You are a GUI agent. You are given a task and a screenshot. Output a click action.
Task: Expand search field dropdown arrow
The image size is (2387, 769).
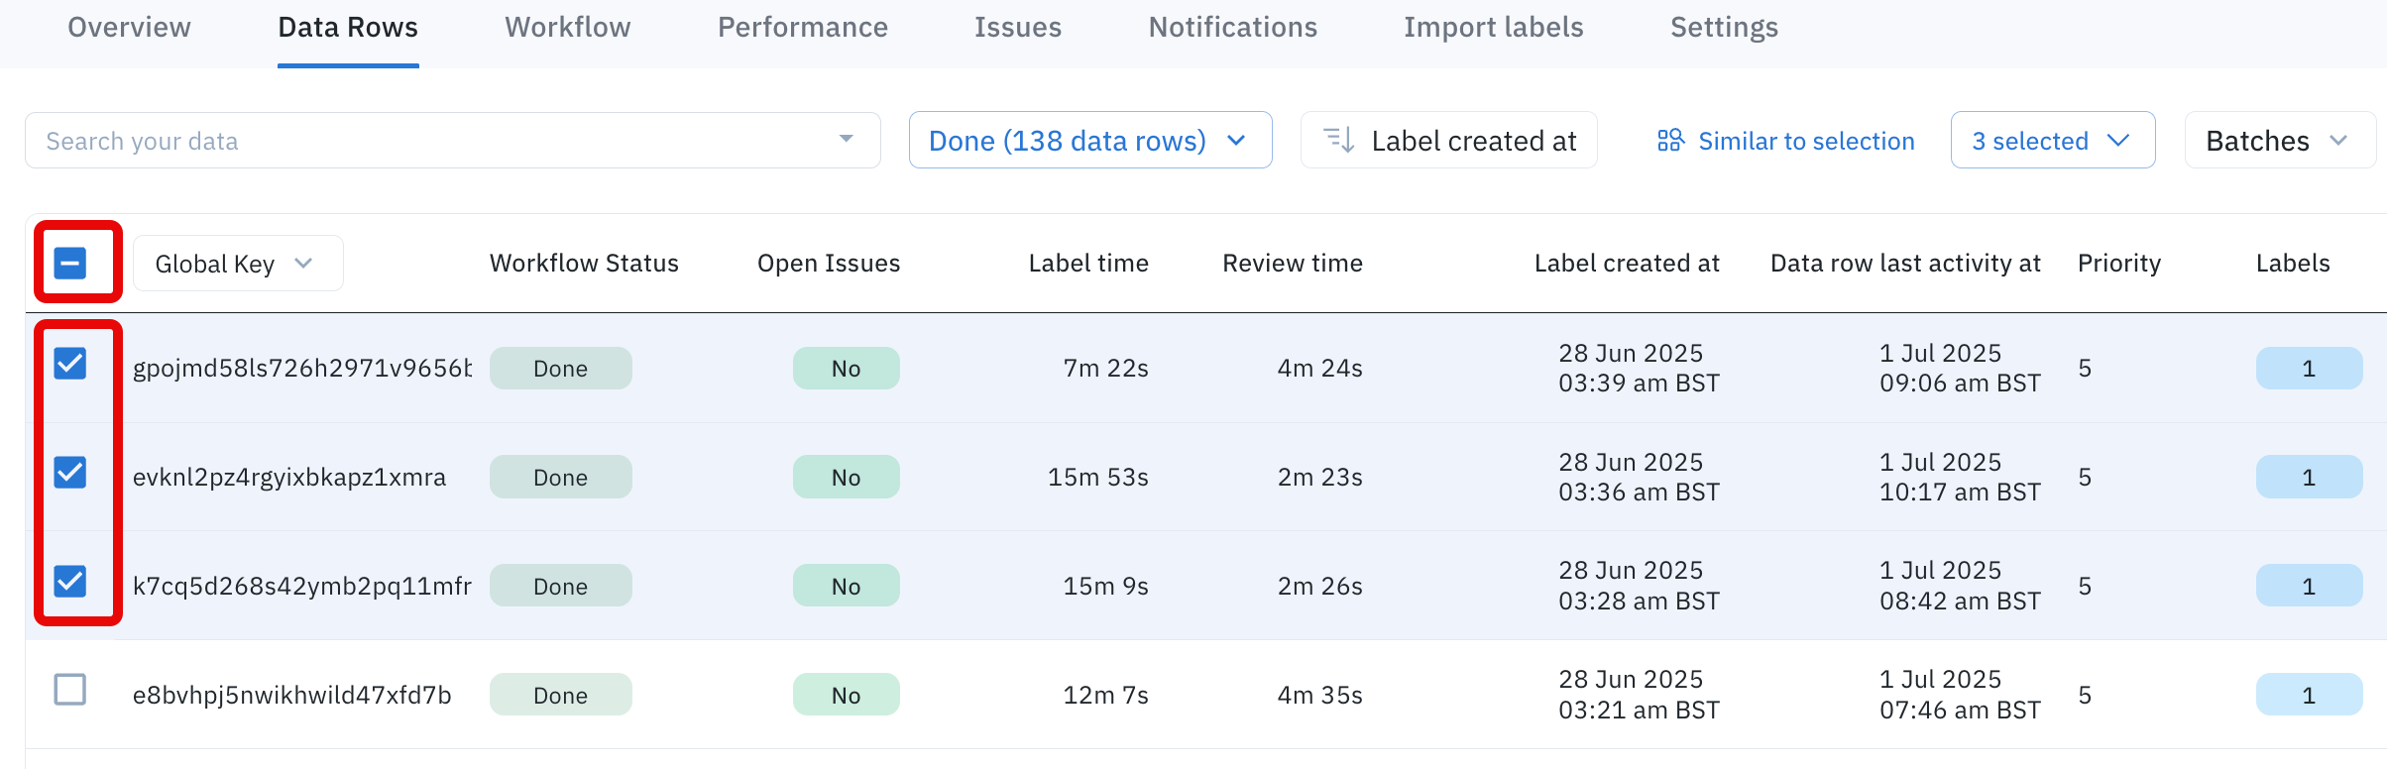(846, 140)
